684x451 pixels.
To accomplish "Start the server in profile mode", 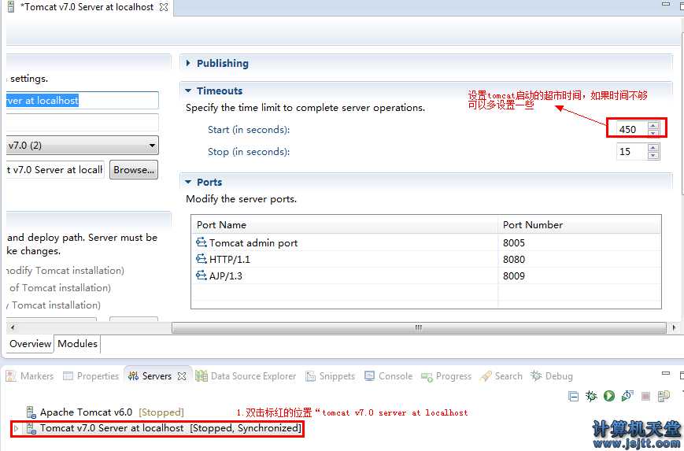I will [x=627, y=396].
